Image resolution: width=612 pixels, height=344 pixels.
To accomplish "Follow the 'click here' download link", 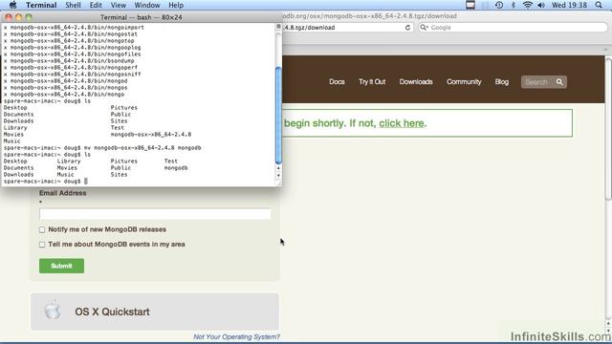I will [402, 123].
